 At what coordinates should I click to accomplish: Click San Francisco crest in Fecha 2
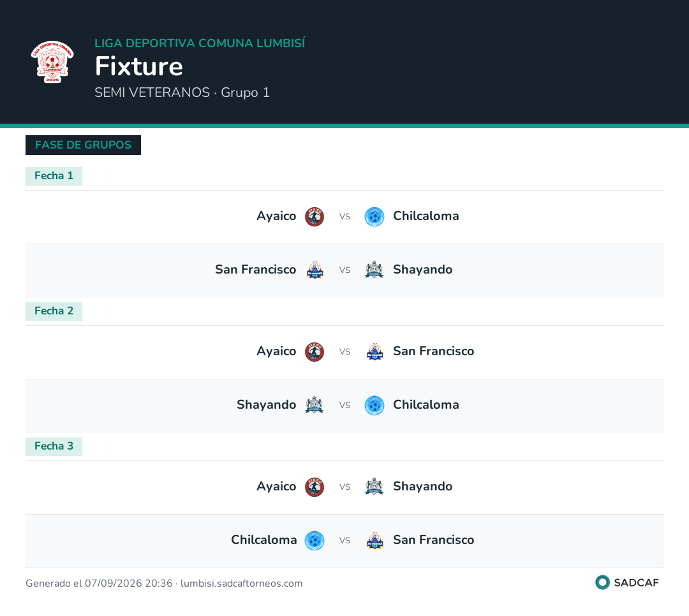(374, 352)
